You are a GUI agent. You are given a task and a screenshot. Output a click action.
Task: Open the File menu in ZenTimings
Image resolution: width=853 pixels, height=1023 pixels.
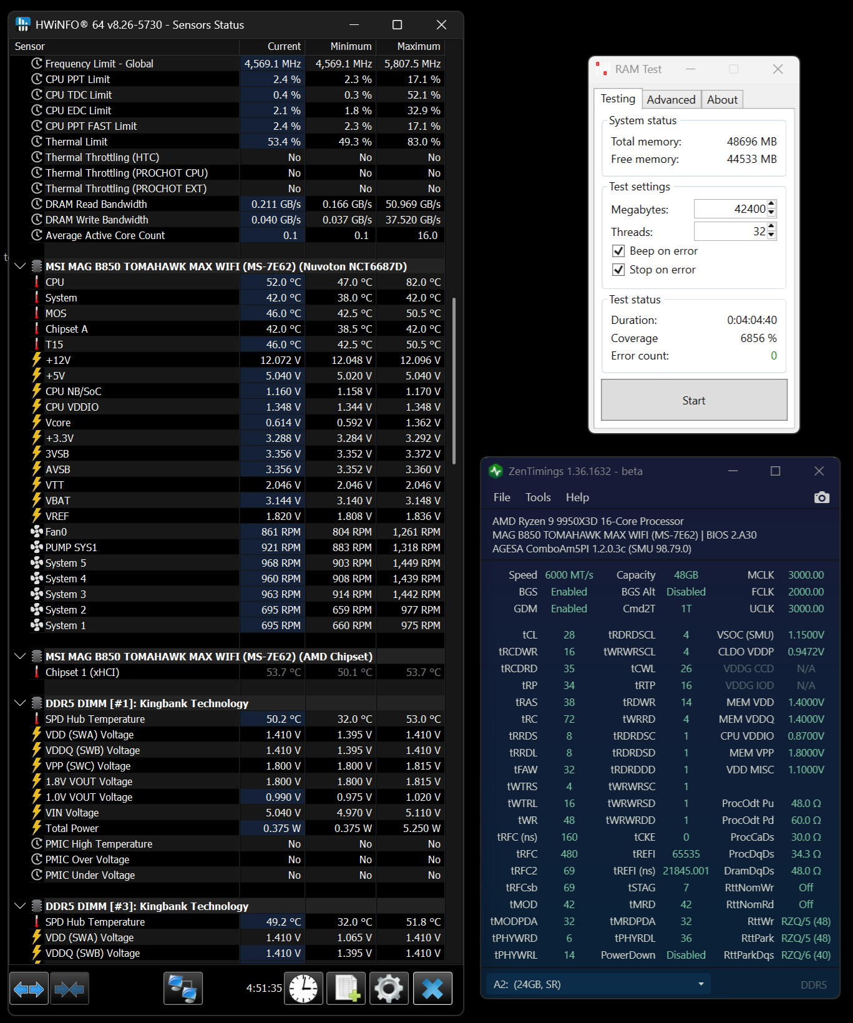tap(502, 497)
